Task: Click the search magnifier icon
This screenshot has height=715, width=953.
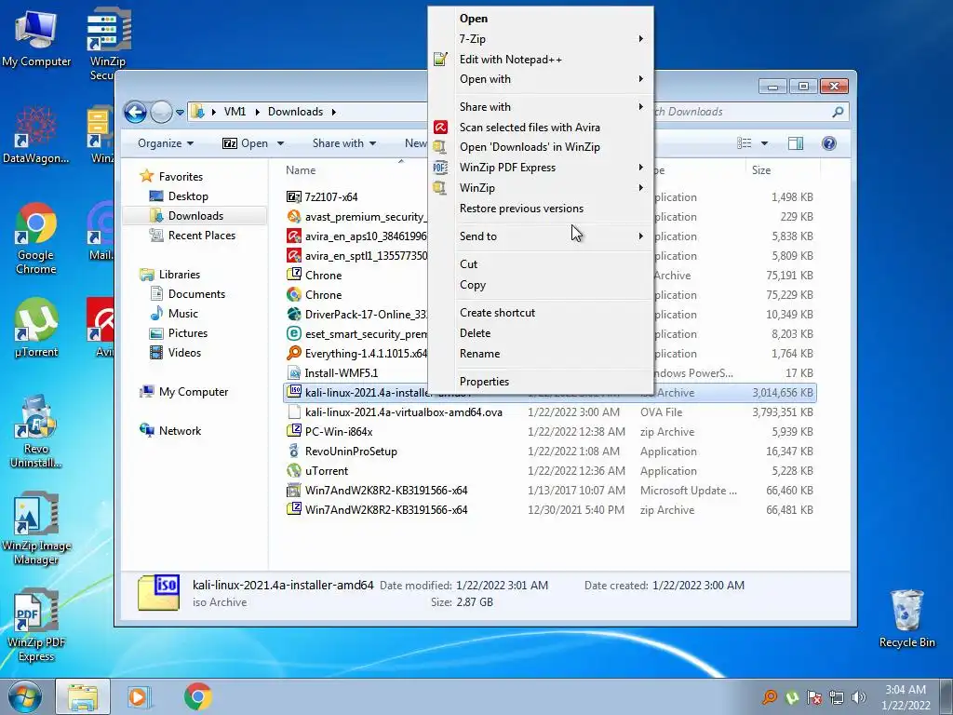Action: (x=839, y=112)
